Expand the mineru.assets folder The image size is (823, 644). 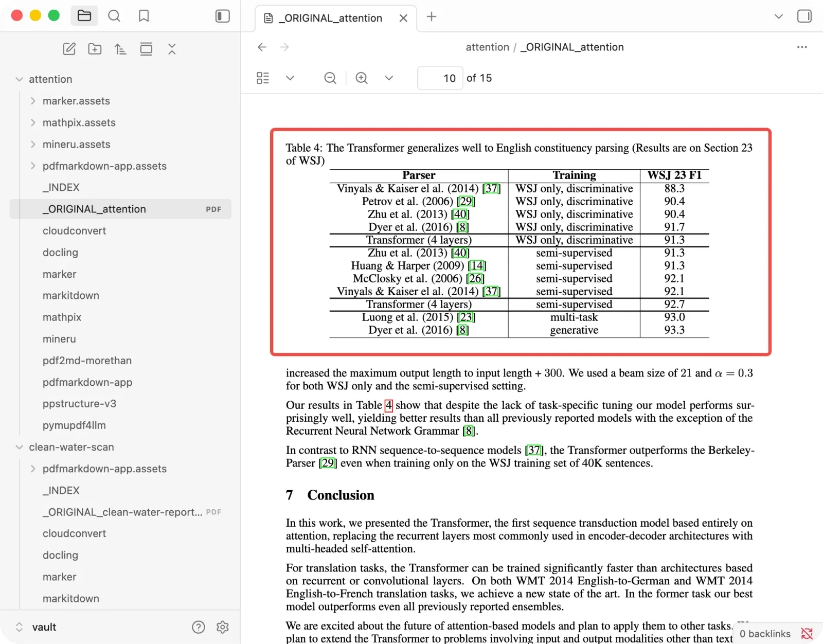(x=33, y=144)
